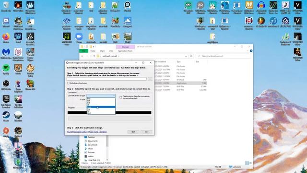The width and height of the screenshot is (307, 173).
Task: Open the music note application icon
Action: click(x=285, y=7)
